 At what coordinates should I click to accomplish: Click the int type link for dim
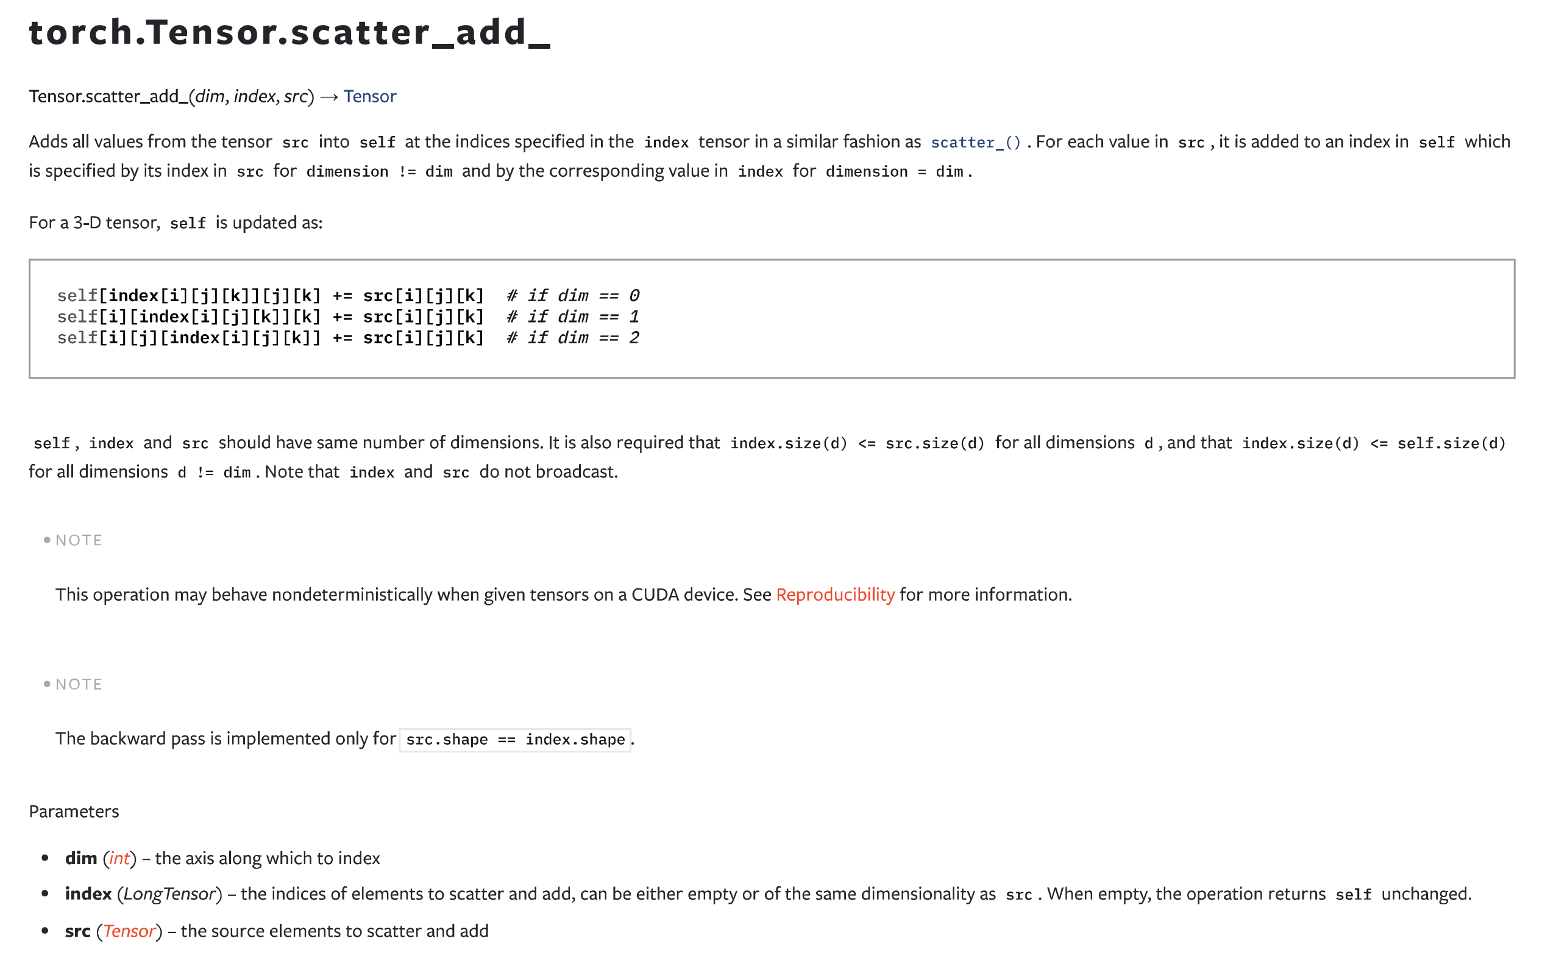coord(119,859)
